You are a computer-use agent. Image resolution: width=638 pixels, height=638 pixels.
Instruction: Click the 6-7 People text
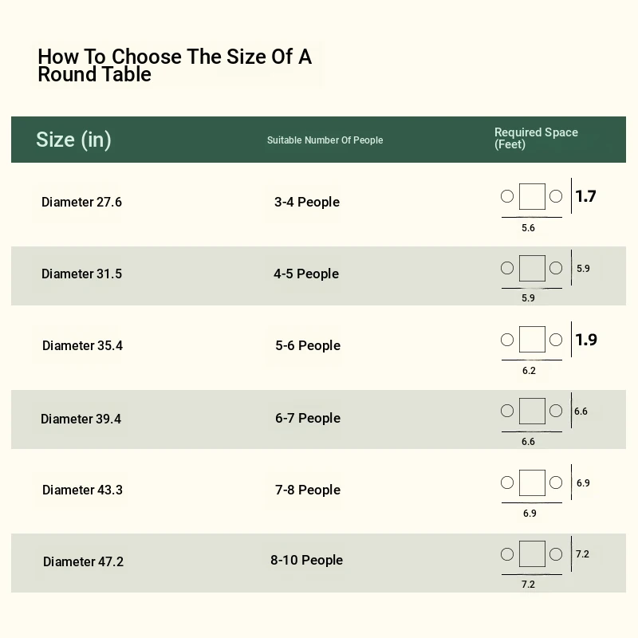(308, 418)
